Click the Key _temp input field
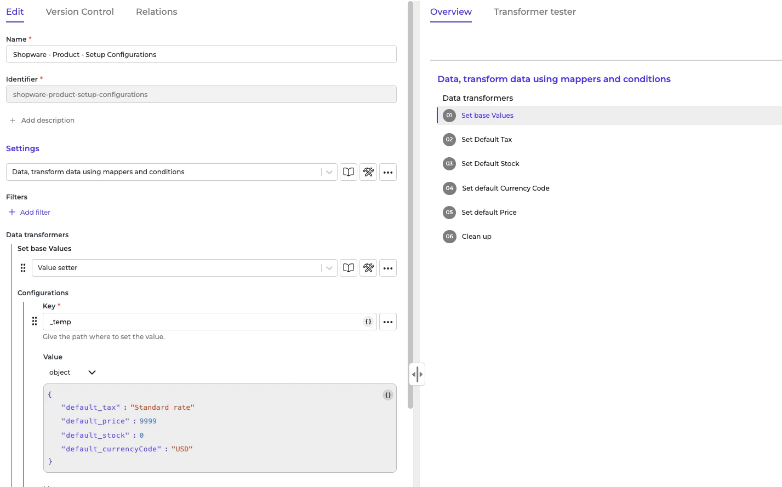 pos(210,322)
